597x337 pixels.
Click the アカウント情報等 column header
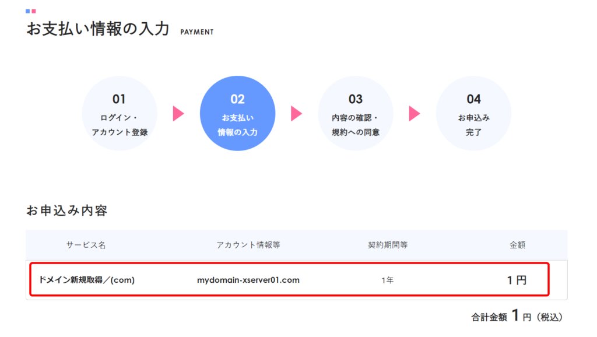coord(248,245)
